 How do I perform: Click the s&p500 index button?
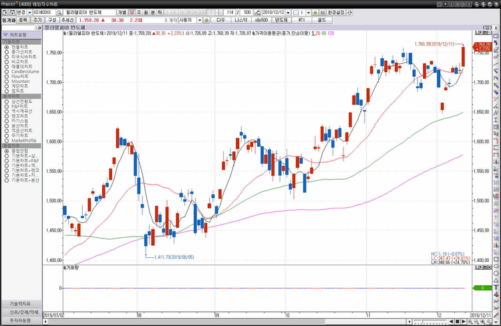pyautogui.click(x=261, y=20)
